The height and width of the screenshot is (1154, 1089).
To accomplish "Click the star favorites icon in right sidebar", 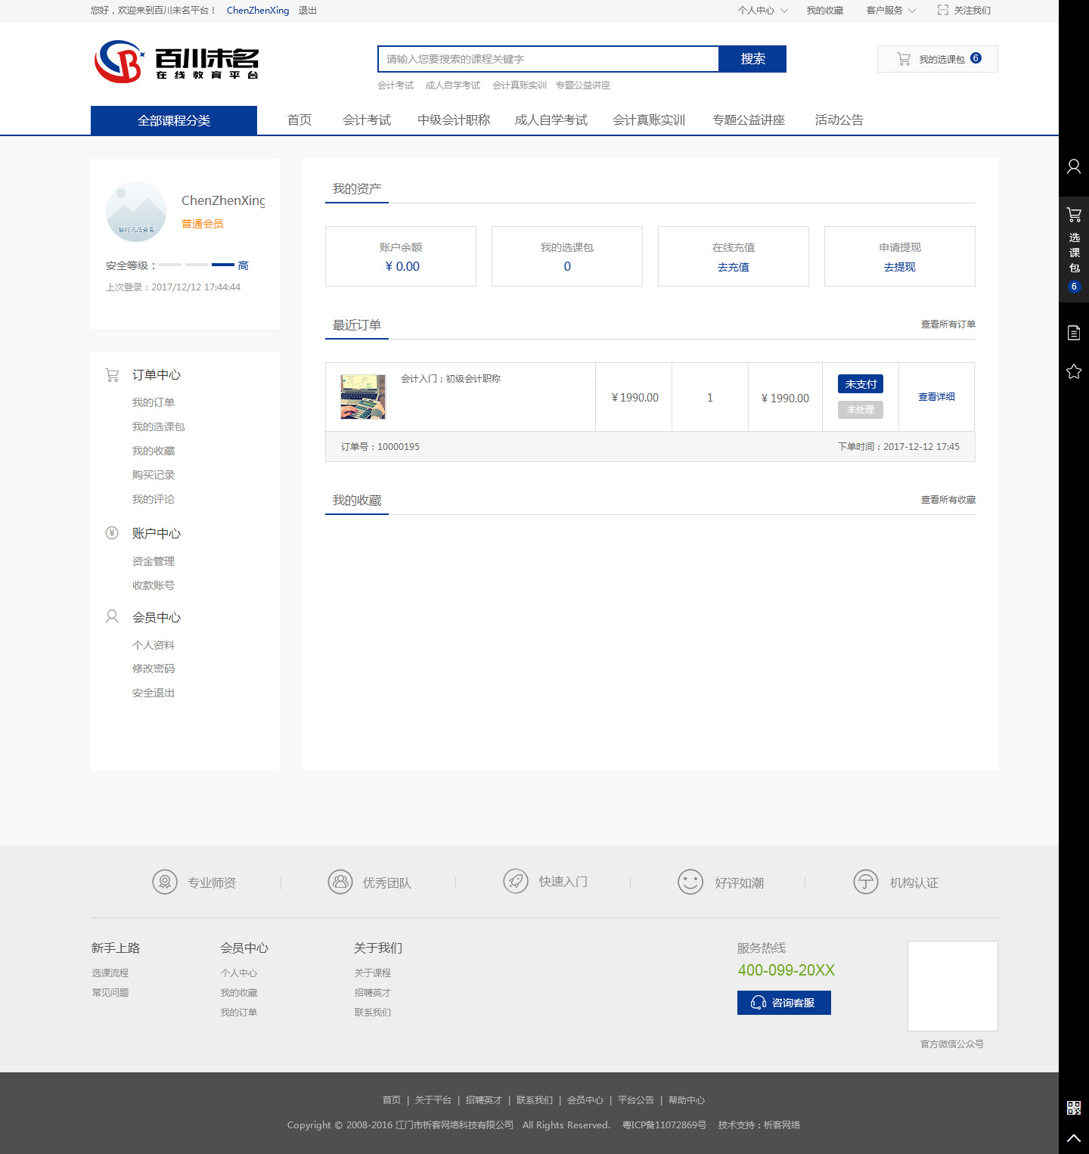I will coord(1073,371).
